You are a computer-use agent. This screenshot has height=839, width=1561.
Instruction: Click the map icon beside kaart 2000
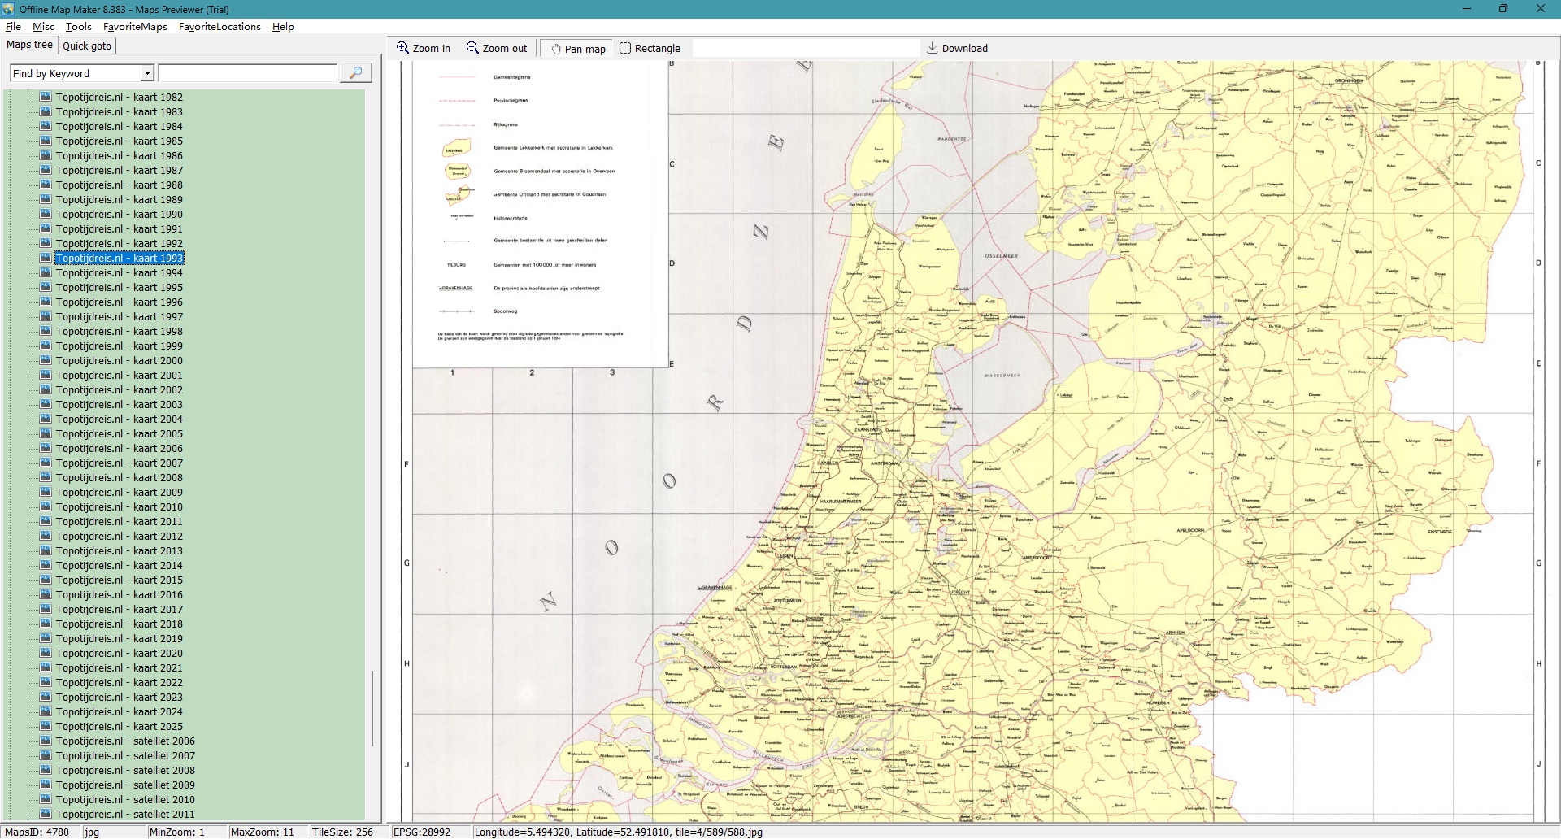tap(46, 360)
